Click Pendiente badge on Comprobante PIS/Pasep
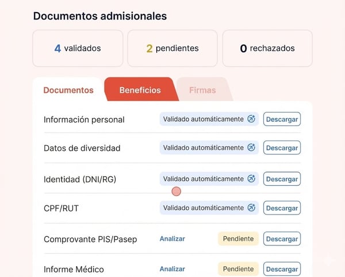The image size is (345, 277). tap(238, 239)
